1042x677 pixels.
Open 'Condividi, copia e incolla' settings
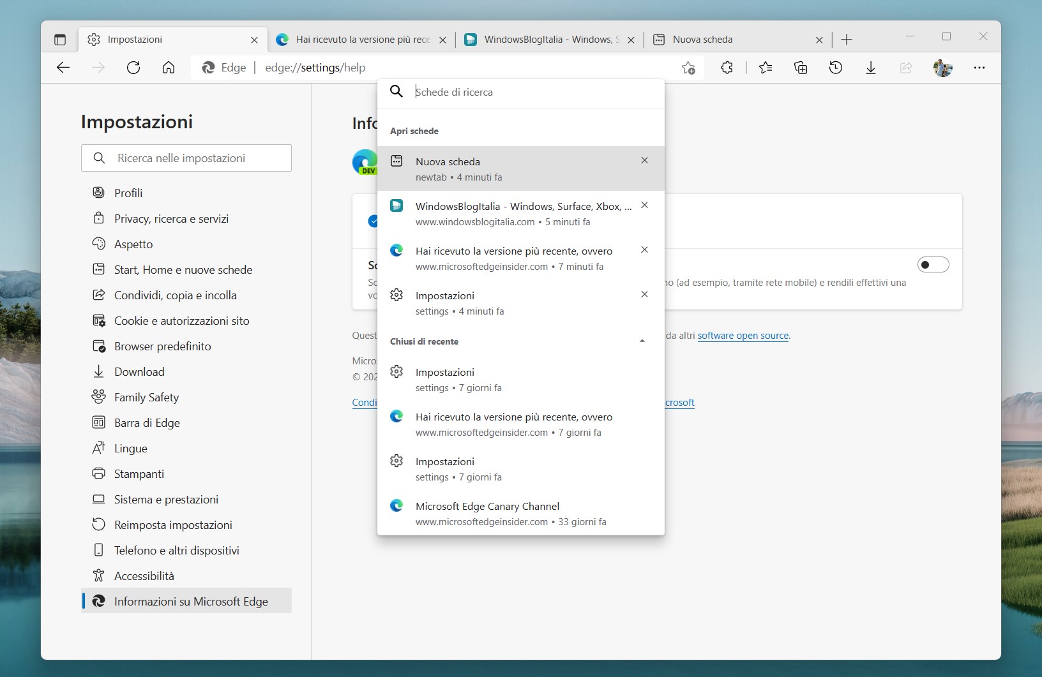186,295
